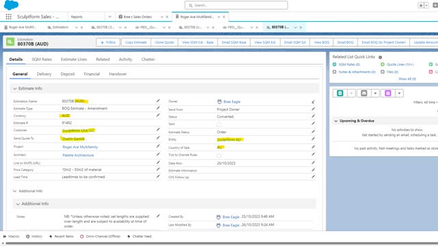Open the App Launcher grid icon
The width and height of the screenshot is (438, 246).
tap(9, 16)
